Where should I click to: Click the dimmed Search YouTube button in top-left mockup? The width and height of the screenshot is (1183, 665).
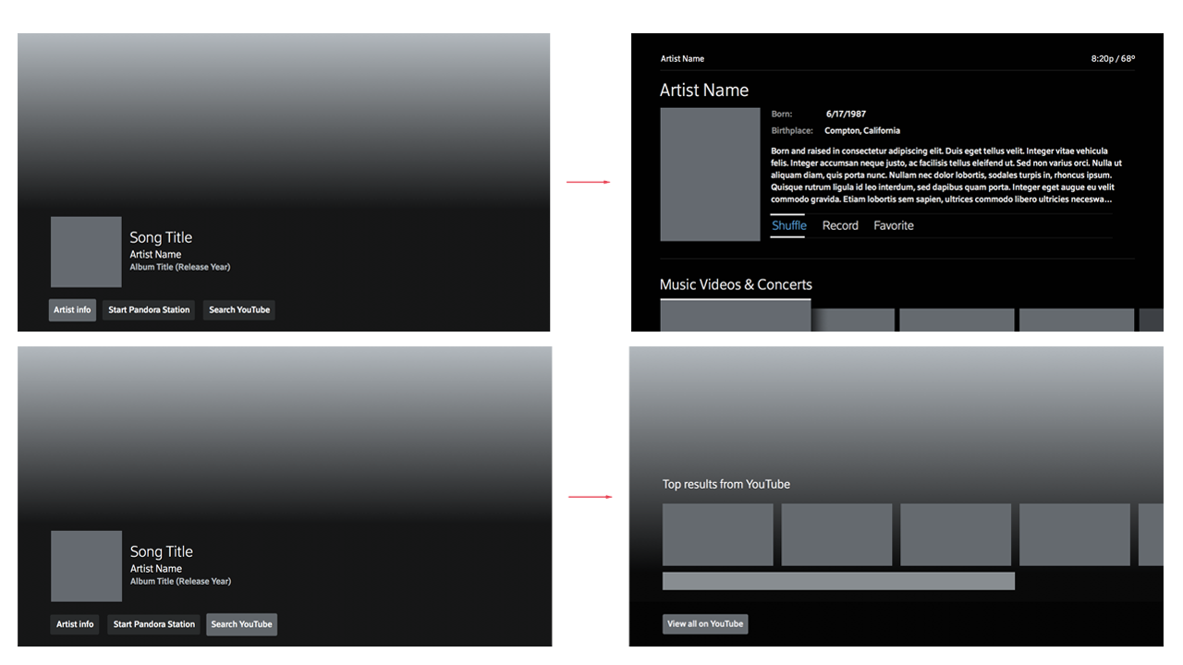(x=239, y=310)
